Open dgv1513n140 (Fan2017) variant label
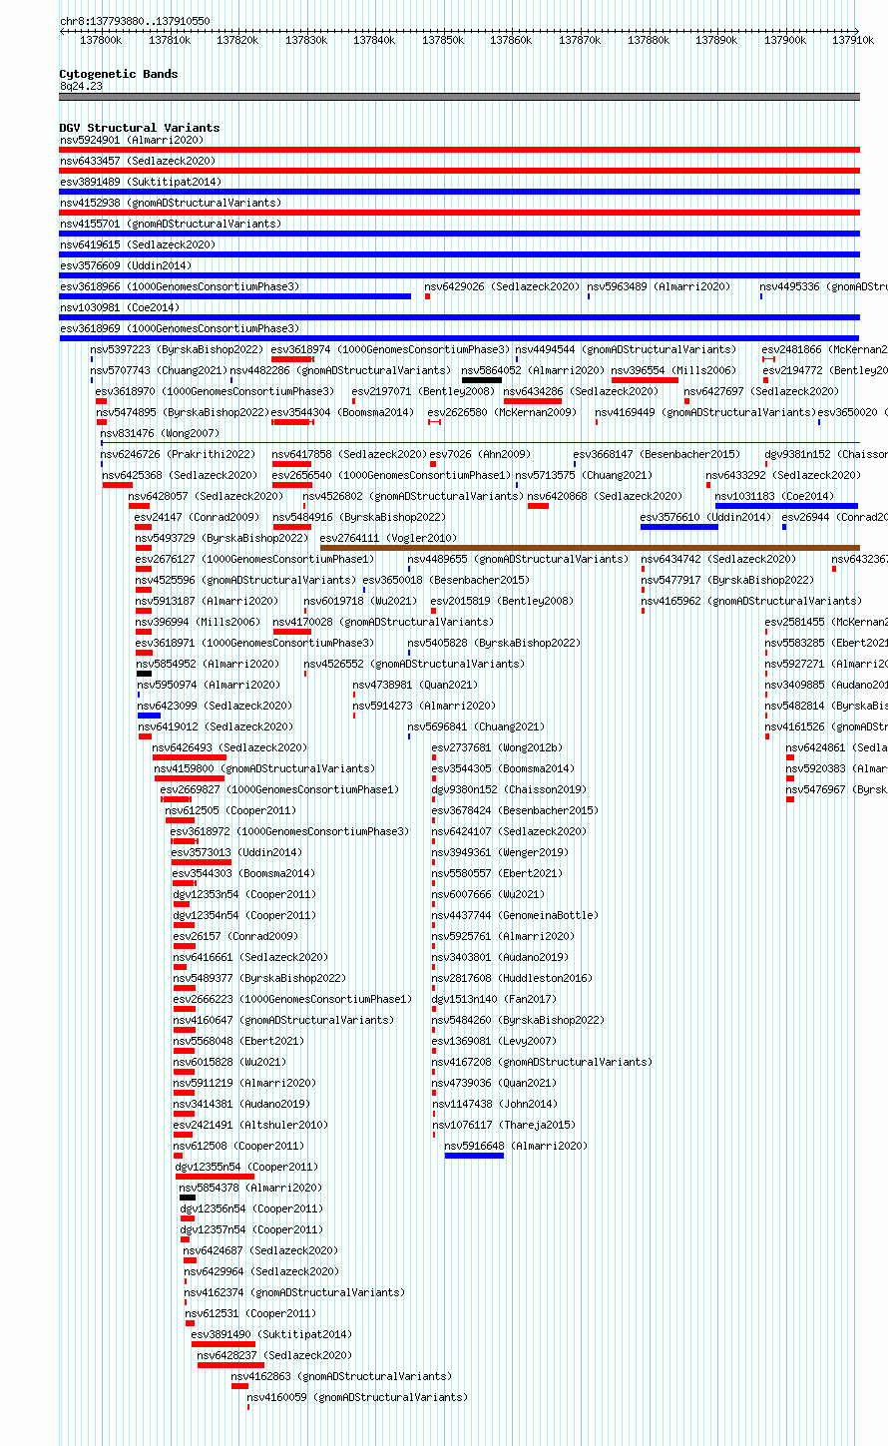Screen dimensions: 888x1446 click(494, 999)
